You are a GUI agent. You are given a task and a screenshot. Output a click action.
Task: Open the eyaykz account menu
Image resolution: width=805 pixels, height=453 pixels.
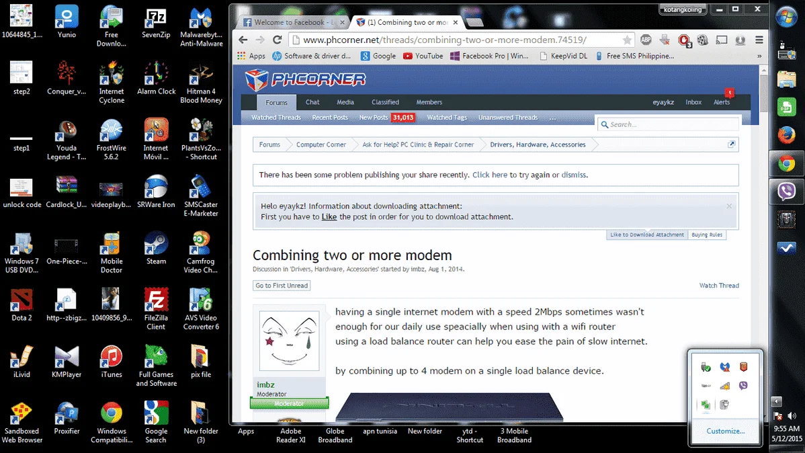(x=663, y=102)
